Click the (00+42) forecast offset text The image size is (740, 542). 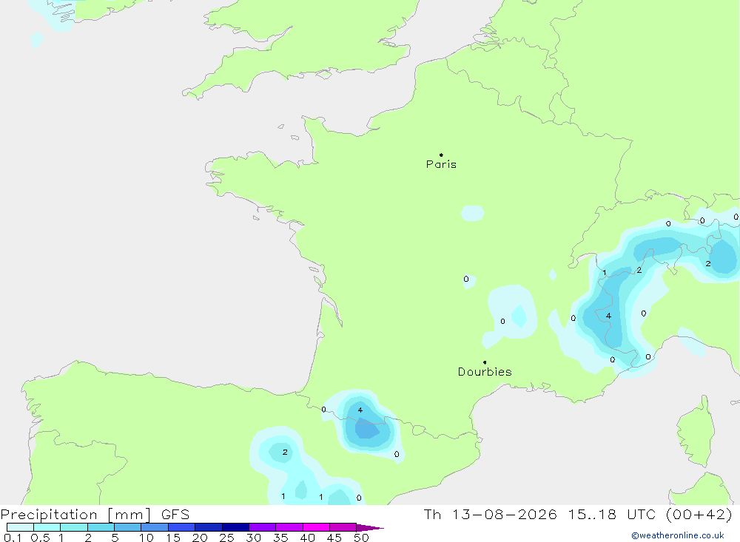[699, 514]
